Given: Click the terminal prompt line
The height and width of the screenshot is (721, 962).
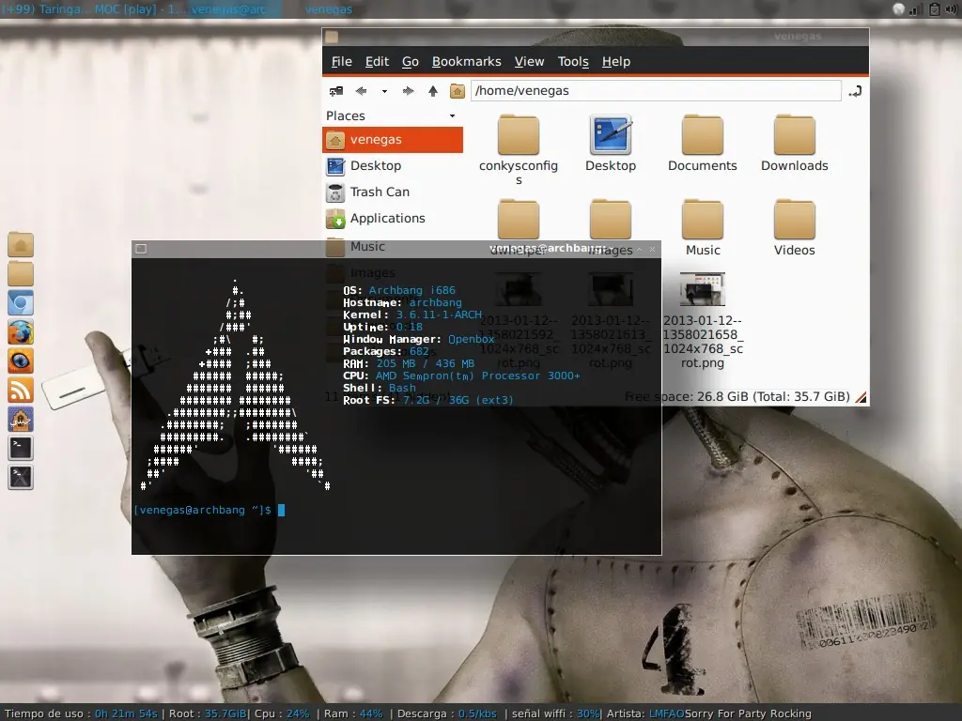Looking at the screenshot, I should [209, 510].
